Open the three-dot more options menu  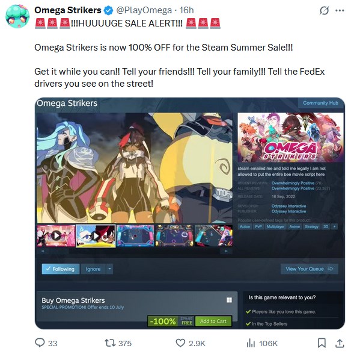coord(340,10)
